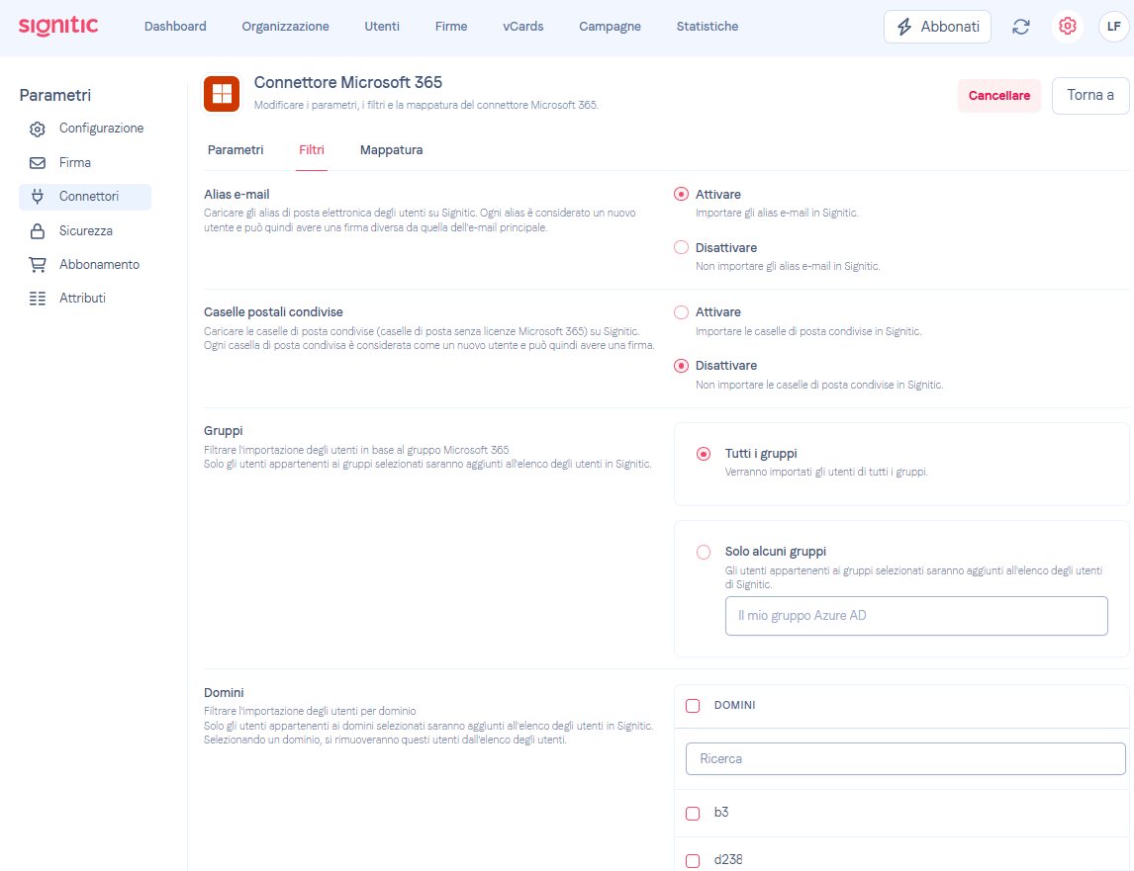Click the Configurazione gear icon in sidebar
Screen dimensions: 1134x871
coord(38,129)
